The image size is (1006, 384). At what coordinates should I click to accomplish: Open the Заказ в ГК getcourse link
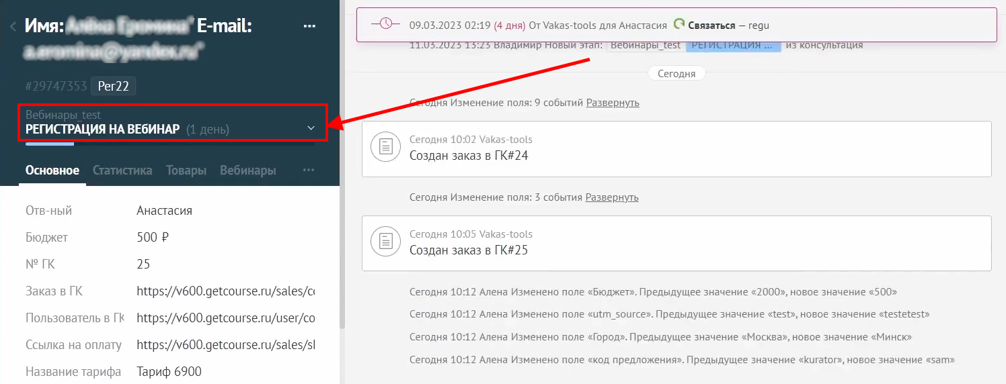(x=225, y=291)
